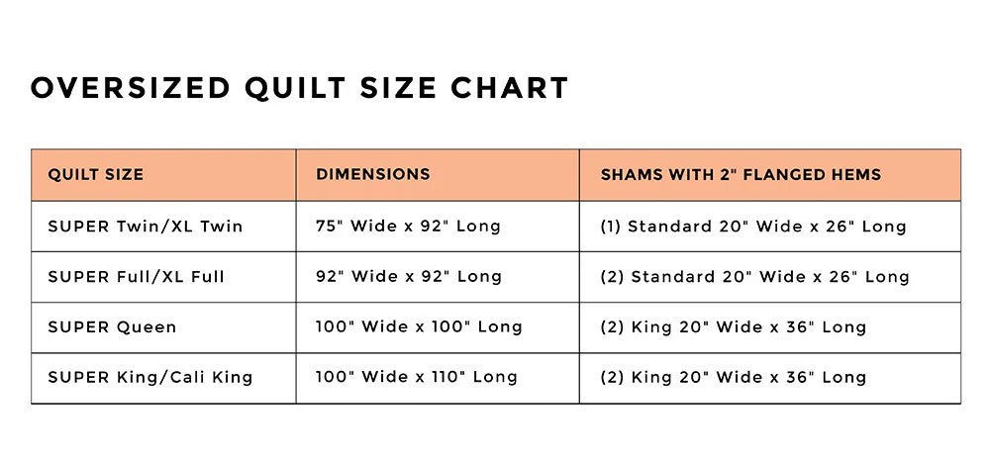This screenshot has height=458, width=990.
Task: Click the 100" Wide x 100" Long dimensions
Action: coord(419,327)
